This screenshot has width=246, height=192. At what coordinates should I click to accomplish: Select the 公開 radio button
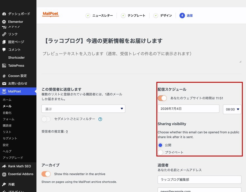pyautogui.click(x=160, y=145)
